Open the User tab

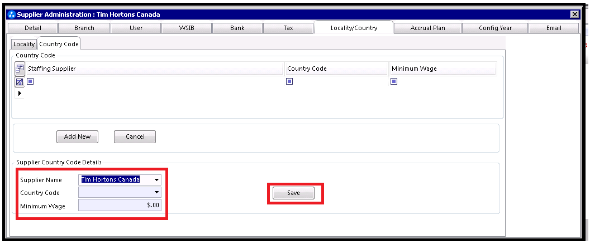[x=136, y=28]
